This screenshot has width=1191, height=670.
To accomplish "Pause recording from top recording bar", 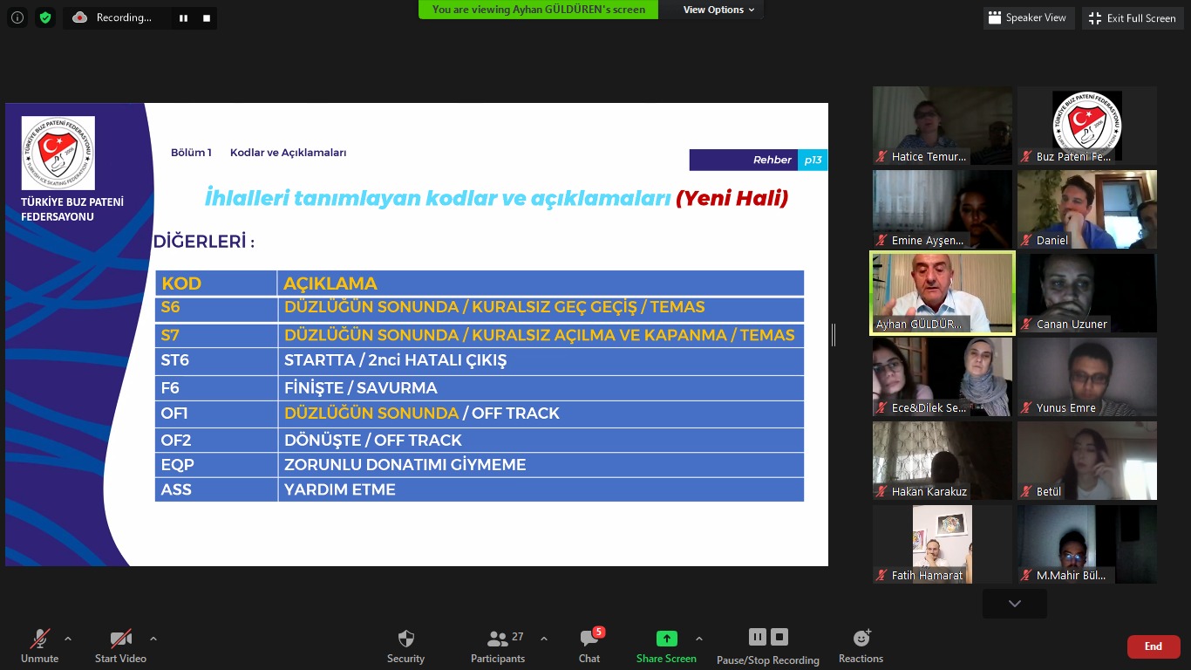I will [184, 17].
